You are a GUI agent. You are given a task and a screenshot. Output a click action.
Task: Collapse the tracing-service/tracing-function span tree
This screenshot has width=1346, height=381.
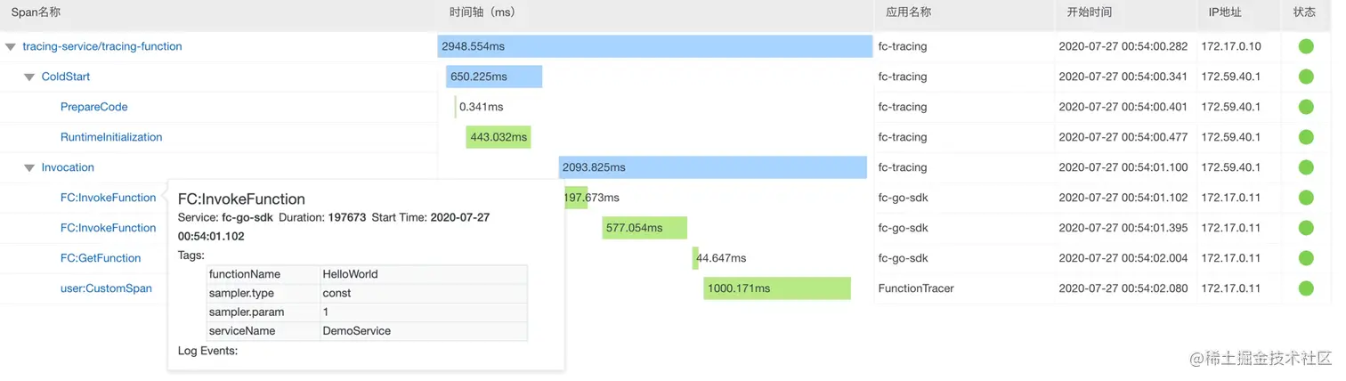(11, 46)
